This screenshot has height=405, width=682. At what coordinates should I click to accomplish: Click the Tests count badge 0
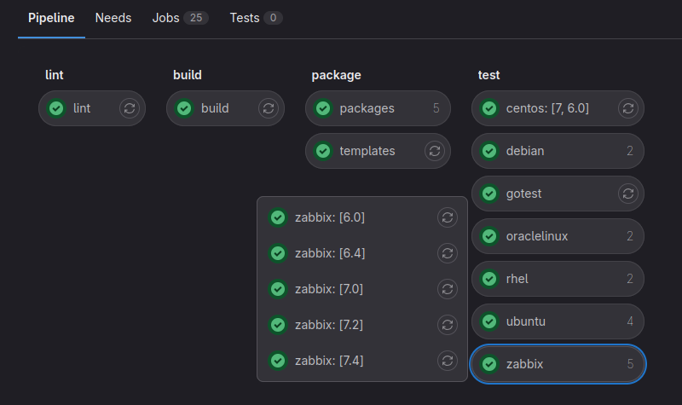(x=273, y=18)
